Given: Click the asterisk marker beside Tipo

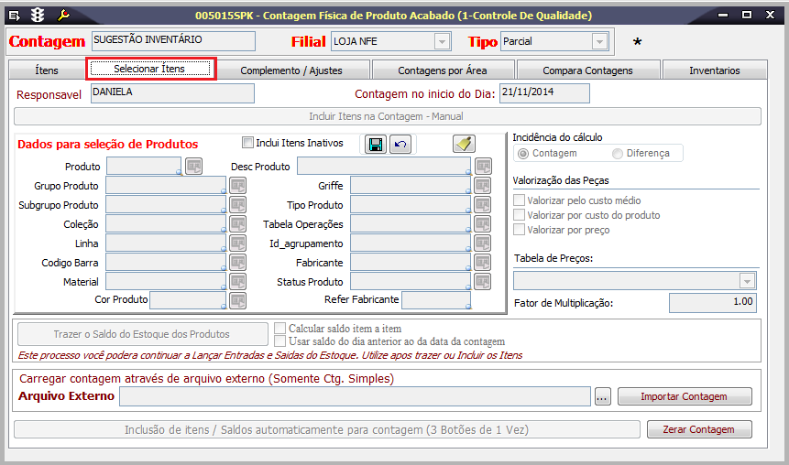Looking at the screenshot, I should click(x=637, y=42).
